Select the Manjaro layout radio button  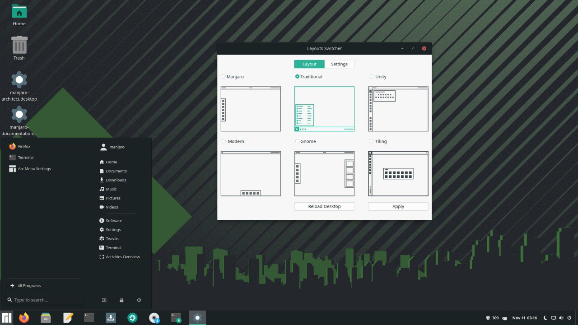224,77
